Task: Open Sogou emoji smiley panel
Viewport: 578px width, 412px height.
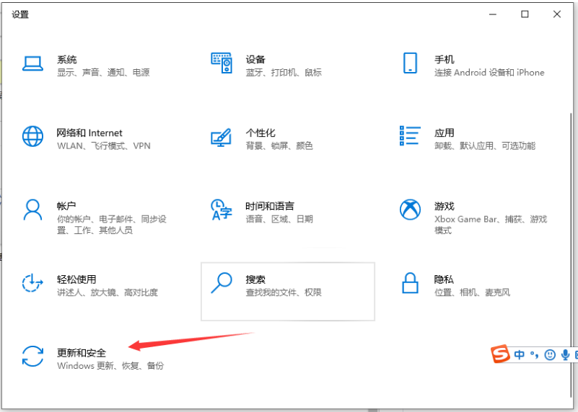Action: pyautogui.click(x=550, y=354)
